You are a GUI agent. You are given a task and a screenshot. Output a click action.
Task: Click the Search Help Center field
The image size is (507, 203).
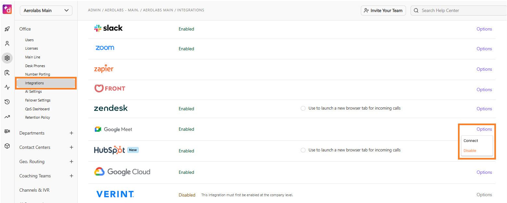(x=459, y=10)
